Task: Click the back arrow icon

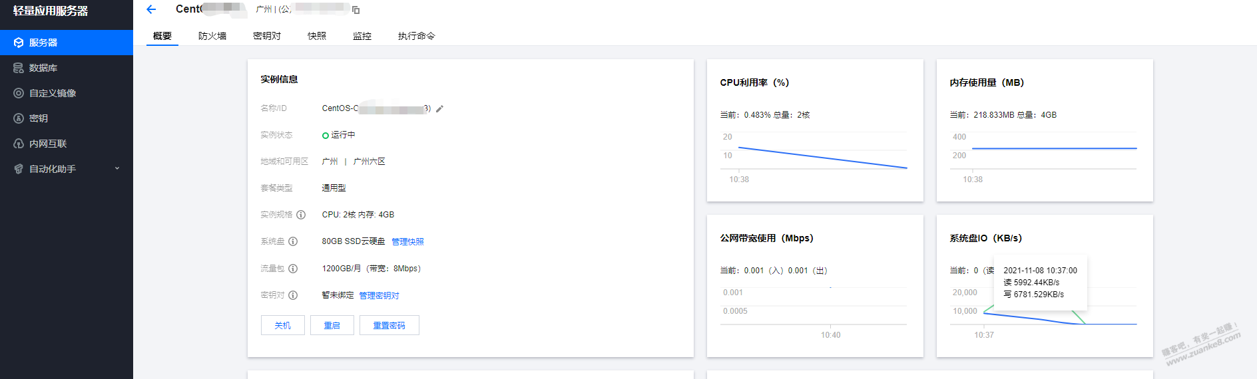Action: click(x=151, y=9)
